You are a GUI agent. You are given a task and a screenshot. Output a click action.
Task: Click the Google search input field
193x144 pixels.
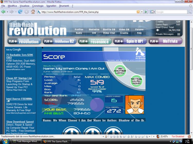(x=171, y=12)
